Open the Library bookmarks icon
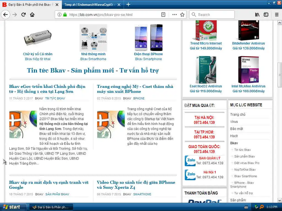Screen dimensions: 282x211 click(257, 15)
